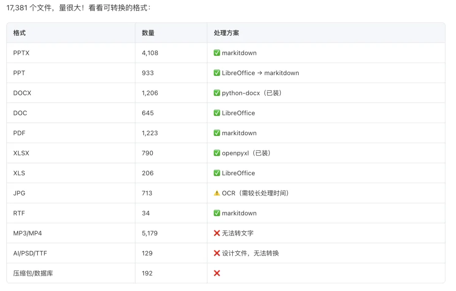
Task: Click the count value 713
Action: click(147, 193)
